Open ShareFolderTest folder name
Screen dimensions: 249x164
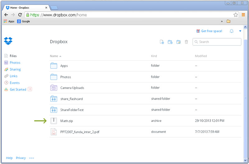pyautogui.click(x=72, y=110)
